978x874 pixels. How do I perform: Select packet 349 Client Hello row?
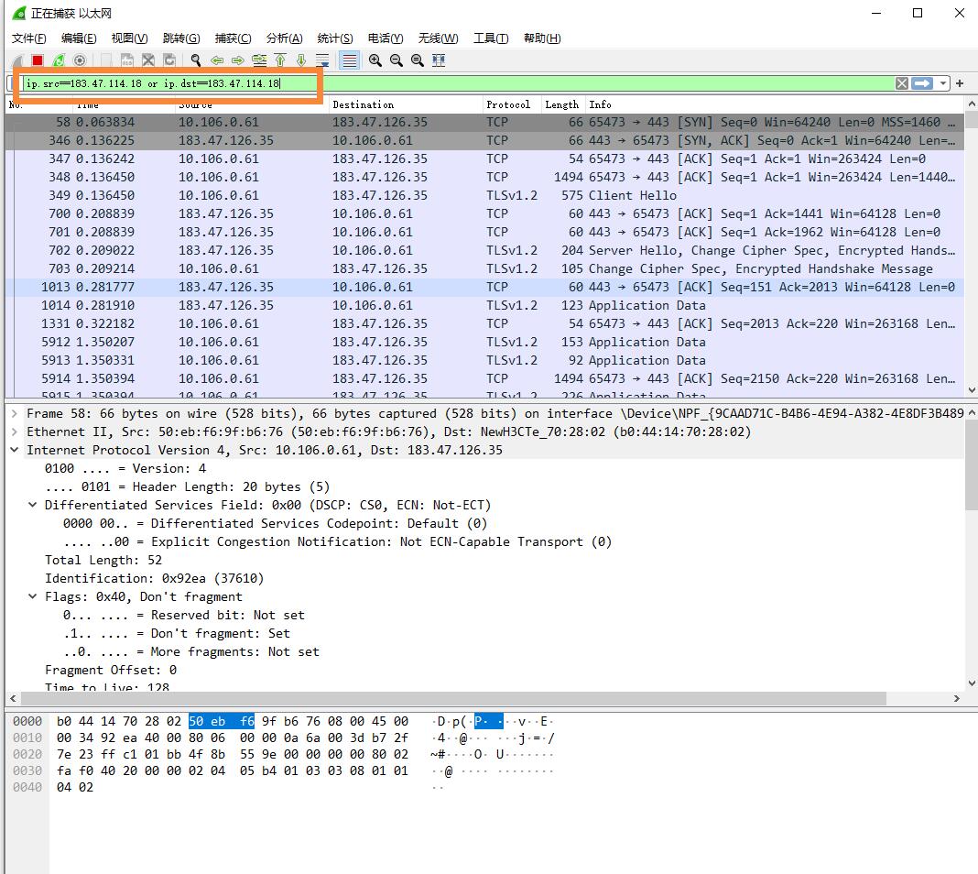pos(484,195)
